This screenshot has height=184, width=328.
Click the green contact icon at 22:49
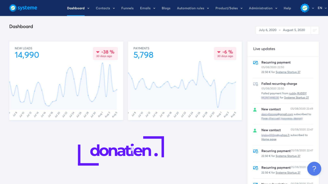(255, 109)
